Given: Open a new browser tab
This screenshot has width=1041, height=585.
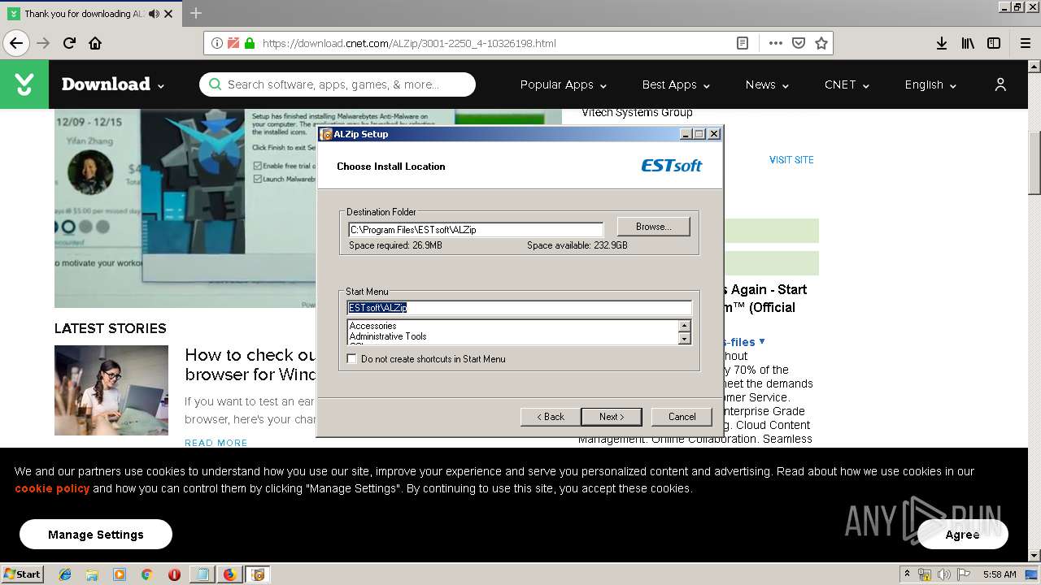Looking at the screenshot, I should [x=196, y=13].
